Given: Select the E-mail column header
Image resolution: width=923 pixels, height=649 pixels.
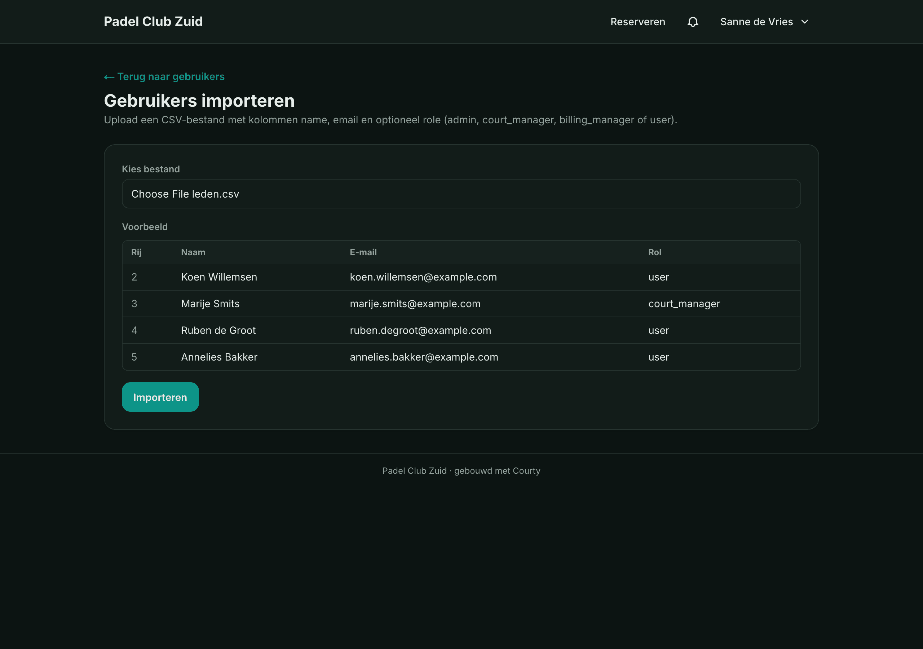Looking at the screenshot, I should click(363, 252).
